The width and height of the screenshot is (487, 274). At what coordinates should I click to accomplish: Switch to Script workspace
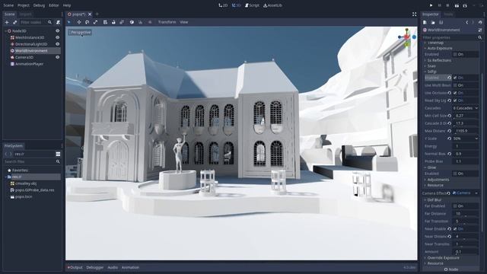(x=252, y=5)
